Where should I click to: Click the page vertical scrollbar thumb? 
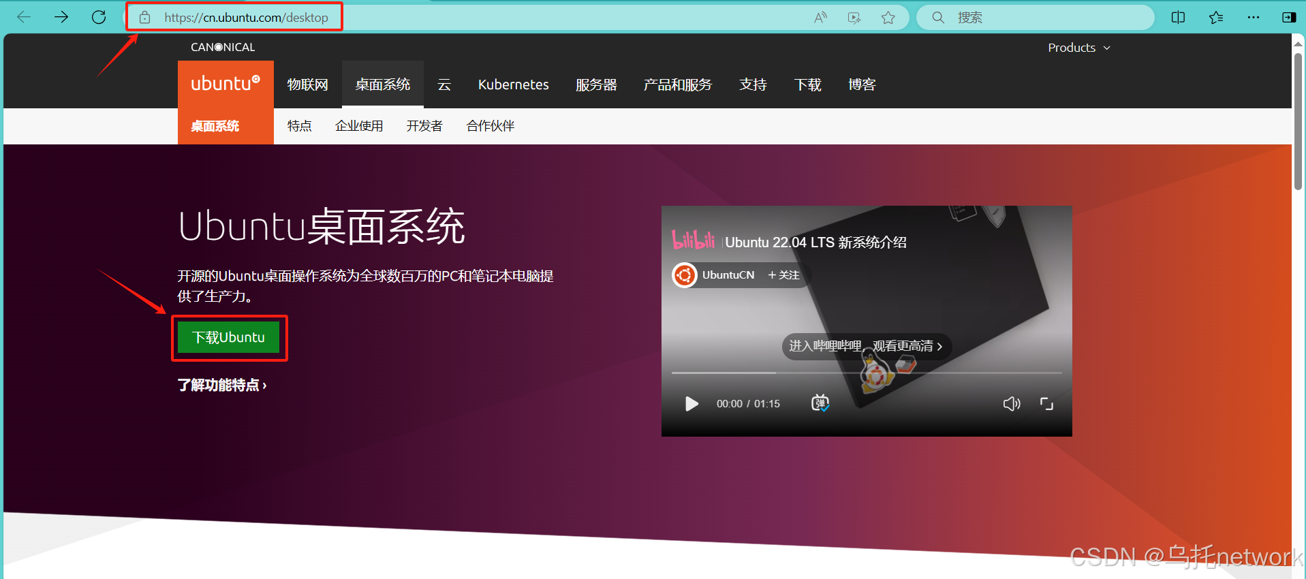coord(1298,121)
